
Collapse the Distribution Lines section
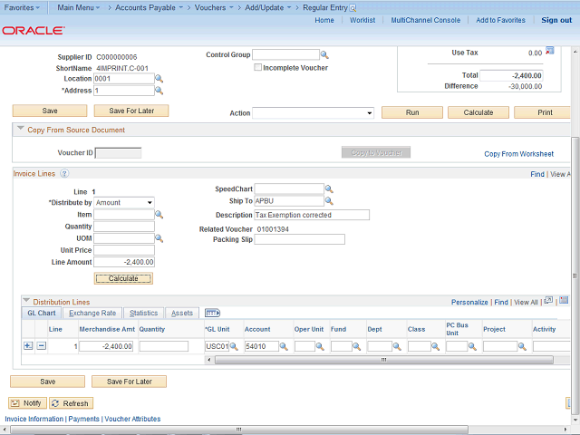coord(25,301)
